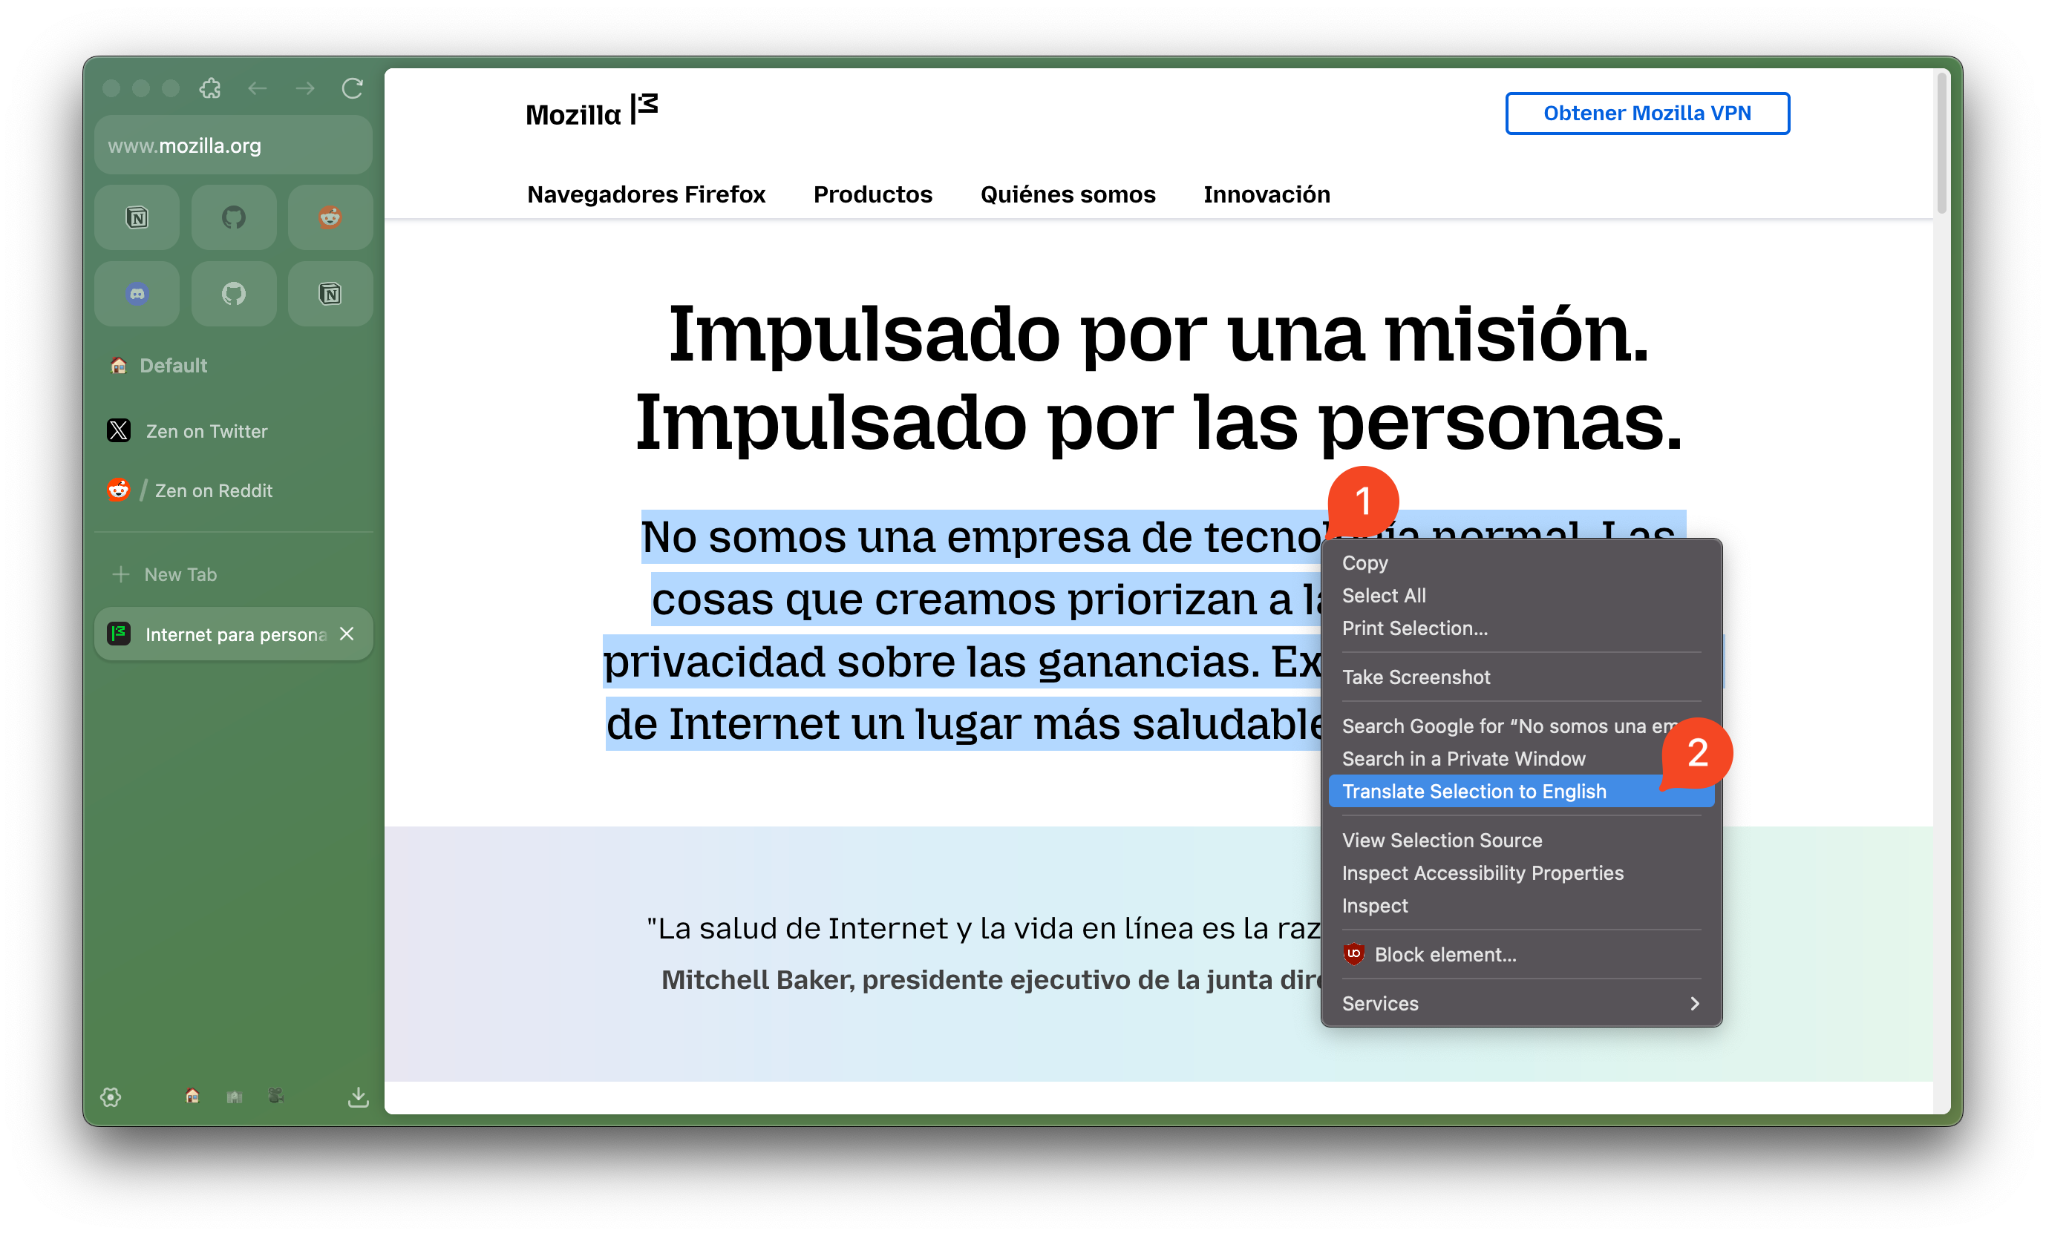
Task: Open downloads icon in sidebar
Action: click(x=358, y=1097)
